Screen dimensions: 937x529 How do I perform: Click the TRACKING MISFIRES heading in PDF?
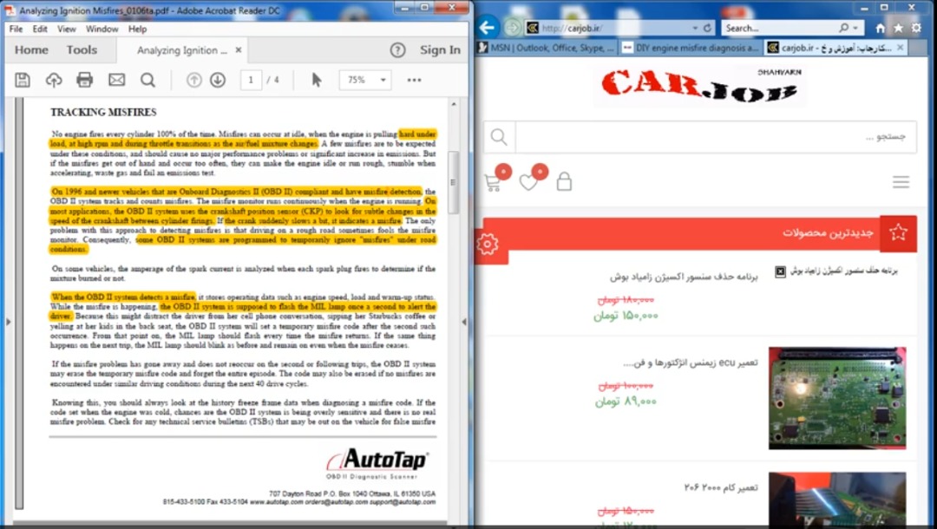click(103, 112)
